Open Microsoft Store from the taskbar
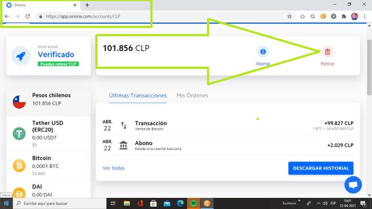The width and height of the screenshot is (372, 209). [x=153, y=203]
